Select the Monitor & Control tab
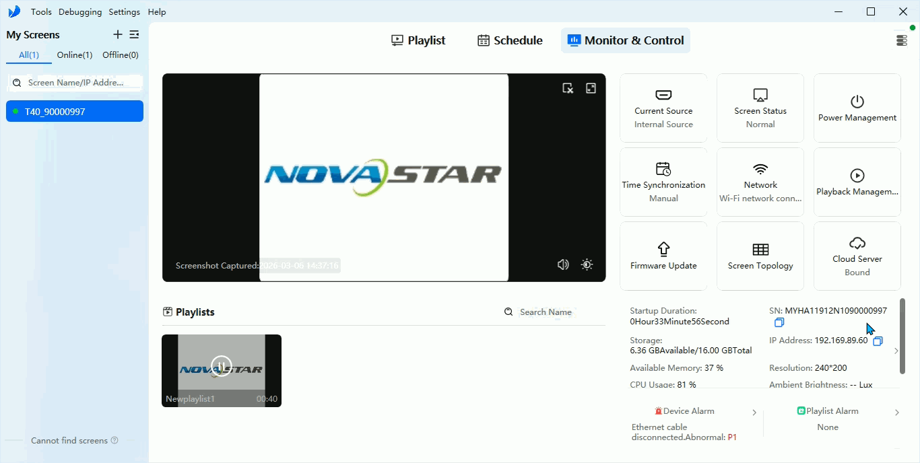The image size is (920, 463). pos(626,40)
